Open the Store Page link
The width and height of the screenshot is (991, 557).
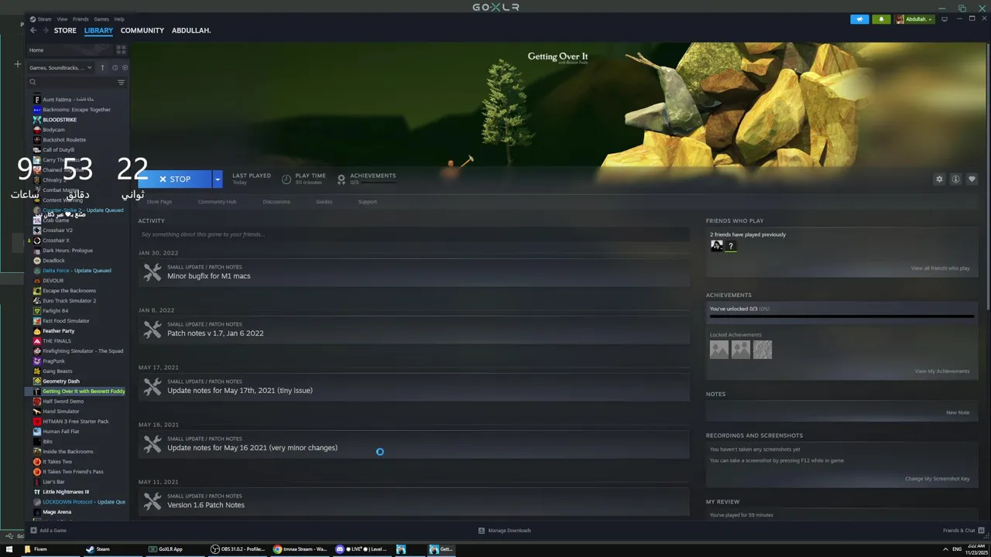(159, 202)
